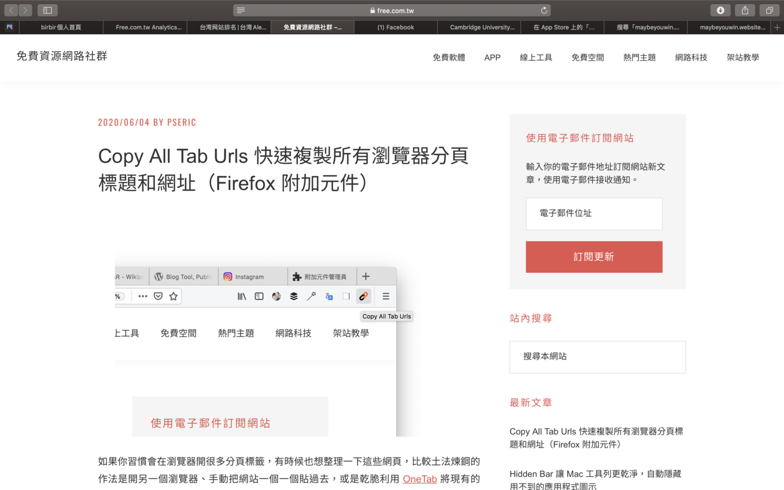784x490 pixels.
Task: Go forward with Safari's forward arrow
Action: coord(25,10)
